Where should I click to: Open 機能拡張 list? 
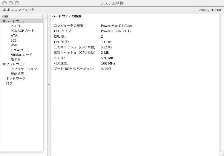(17, 74)
